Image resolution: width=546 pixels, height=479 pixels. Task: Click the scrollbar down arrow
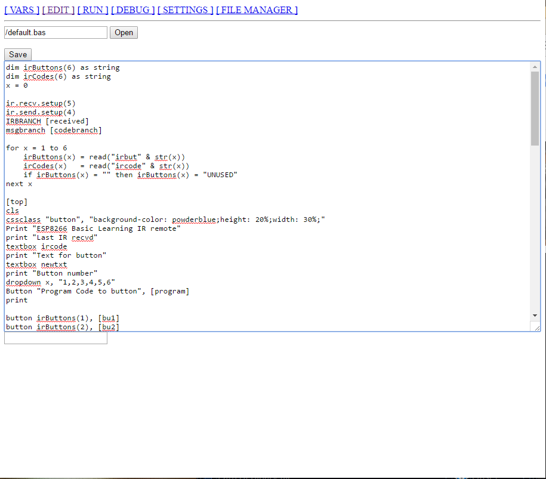(535, 316)
